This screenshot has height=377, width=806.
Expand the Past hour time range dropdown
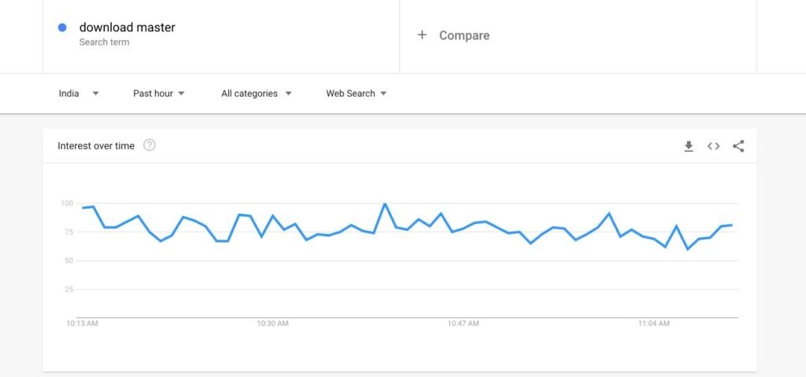coord(159,93)
